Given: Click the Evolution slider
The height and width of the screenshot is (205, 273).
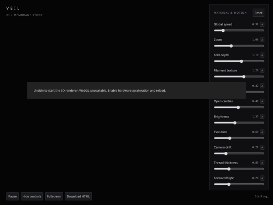Looking at the screenshot, I should (x=239, y=138).
